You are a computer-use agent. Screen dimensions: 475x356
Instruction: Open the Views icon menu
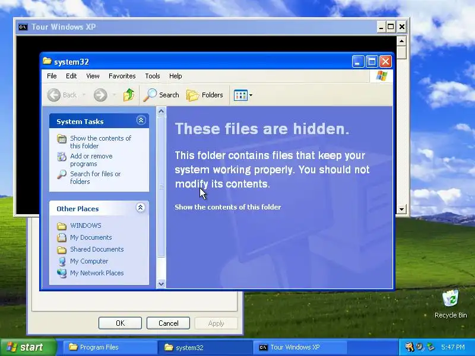[x=240, y=95]
